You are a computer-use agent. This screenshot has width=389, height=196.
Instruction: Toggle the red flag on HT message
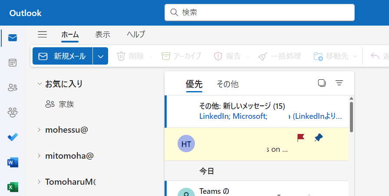click(x=301, y=138)
